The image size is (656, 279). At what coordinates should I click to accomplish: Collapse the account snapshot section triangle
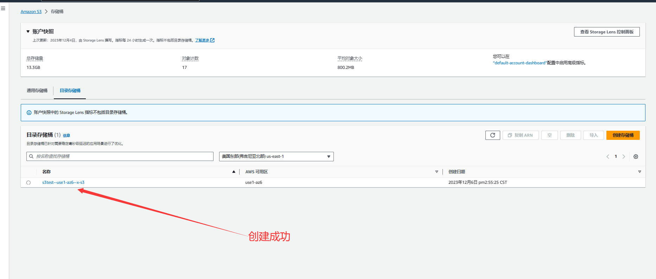point(28,32)
